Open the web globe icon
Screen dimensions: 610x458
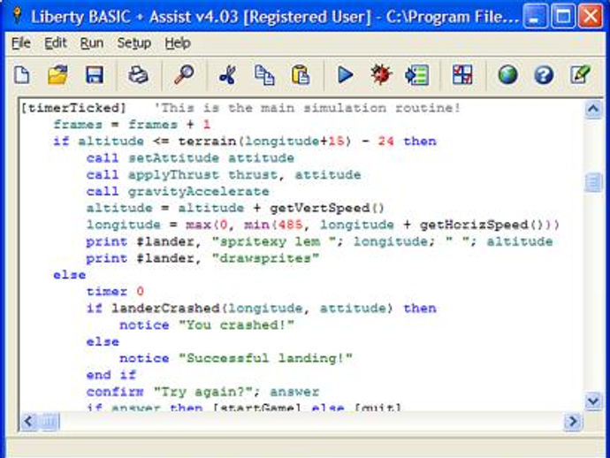[x=507, y=74]
